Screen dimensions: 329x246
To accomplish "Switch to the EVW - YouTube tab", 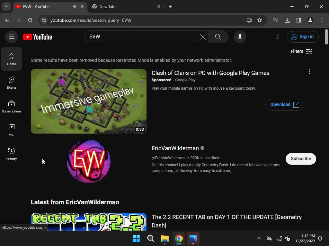I will click(49, 6).
